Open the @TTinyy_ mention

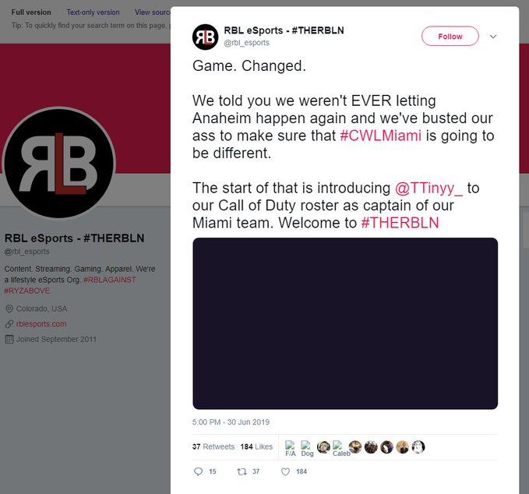point(428,188)
